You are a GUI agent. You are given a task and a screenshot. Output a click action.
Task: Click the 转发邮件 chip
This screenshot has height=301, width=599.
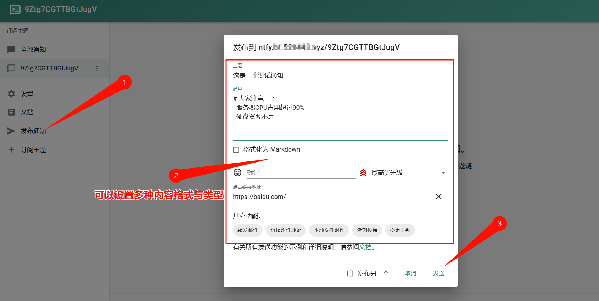click(248, 230)
